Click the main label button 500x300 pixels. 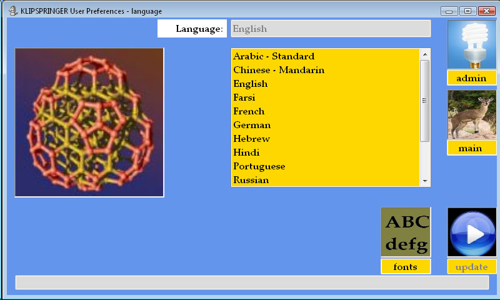(472, 148)
